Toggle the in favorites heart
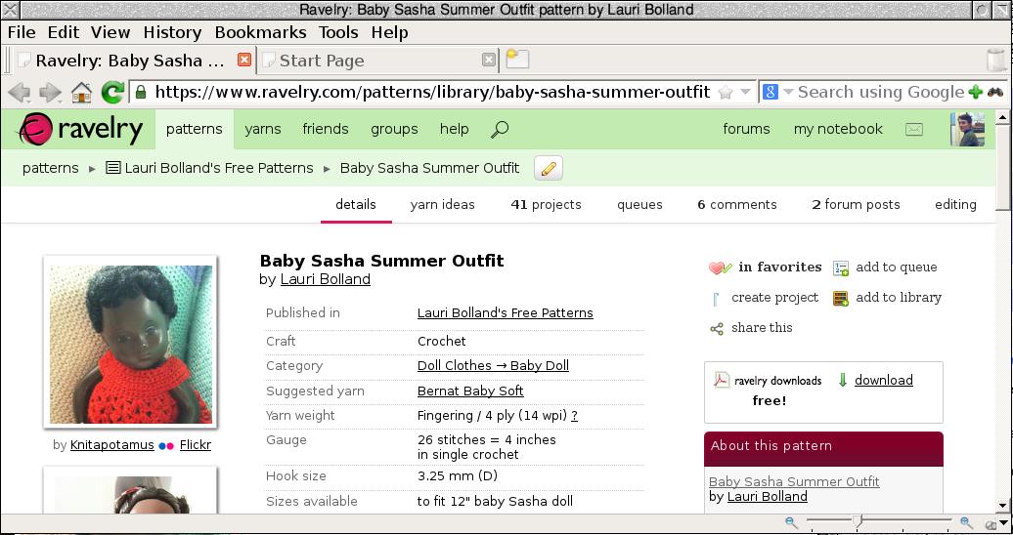 pos(721,267)
